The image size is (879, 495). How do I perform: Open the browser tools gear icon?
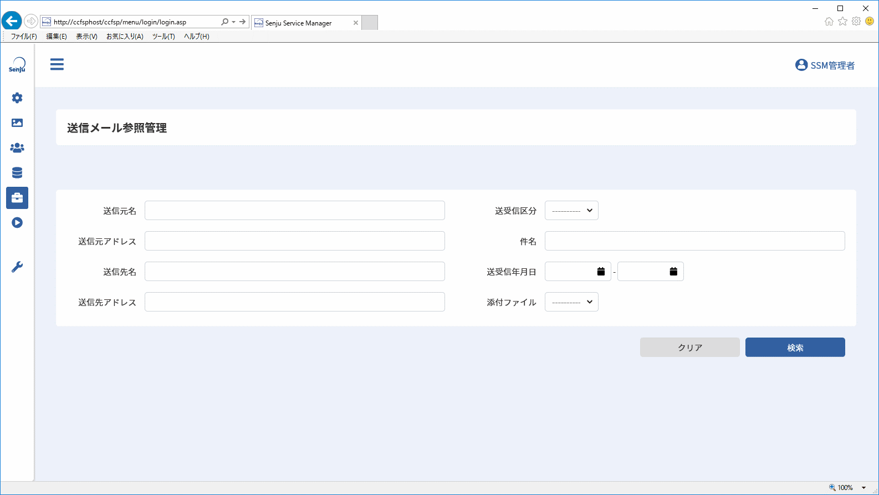click(x=856, y=22)
